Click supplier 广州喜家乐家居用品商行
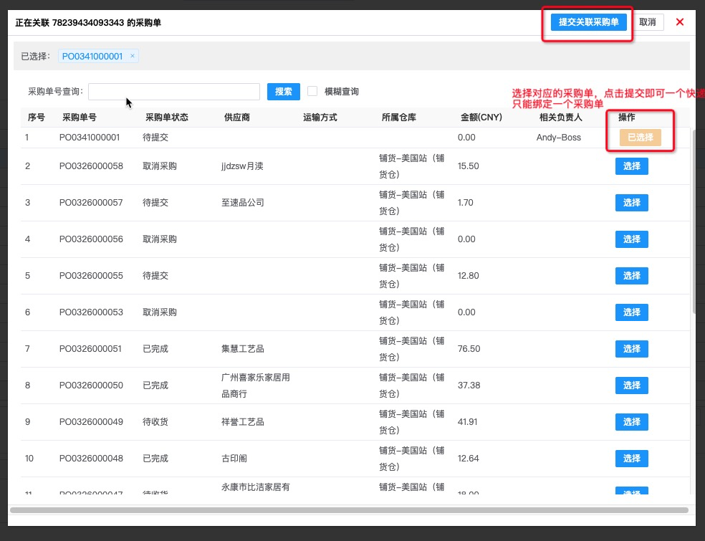Image resolution: width=705 pixels, height=541 pixels. coord(255,386)
